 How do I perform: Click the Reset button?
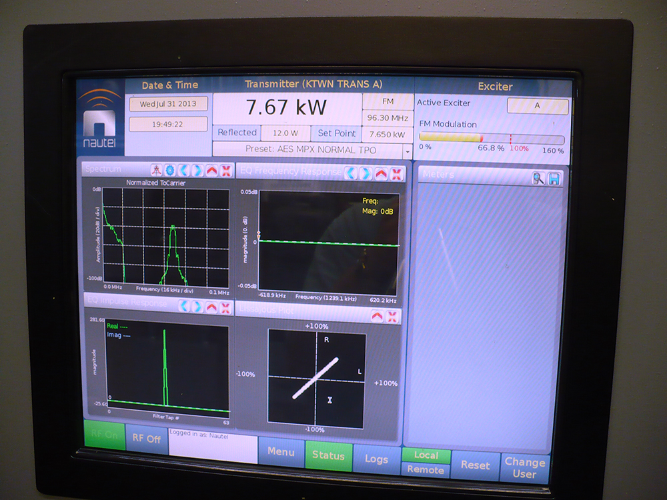(x=476, y=465)
